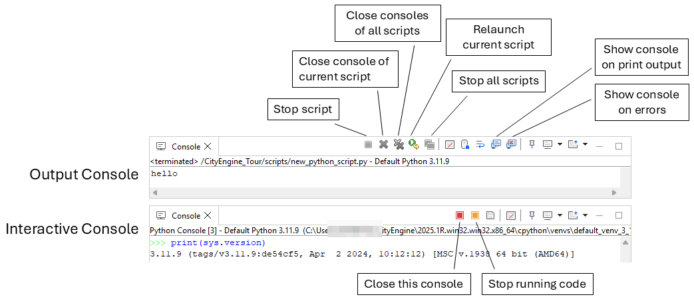Close consoles of all scripts
Image resolution: width=694 pixels, height=301 pixels.
tap(399, 144)
